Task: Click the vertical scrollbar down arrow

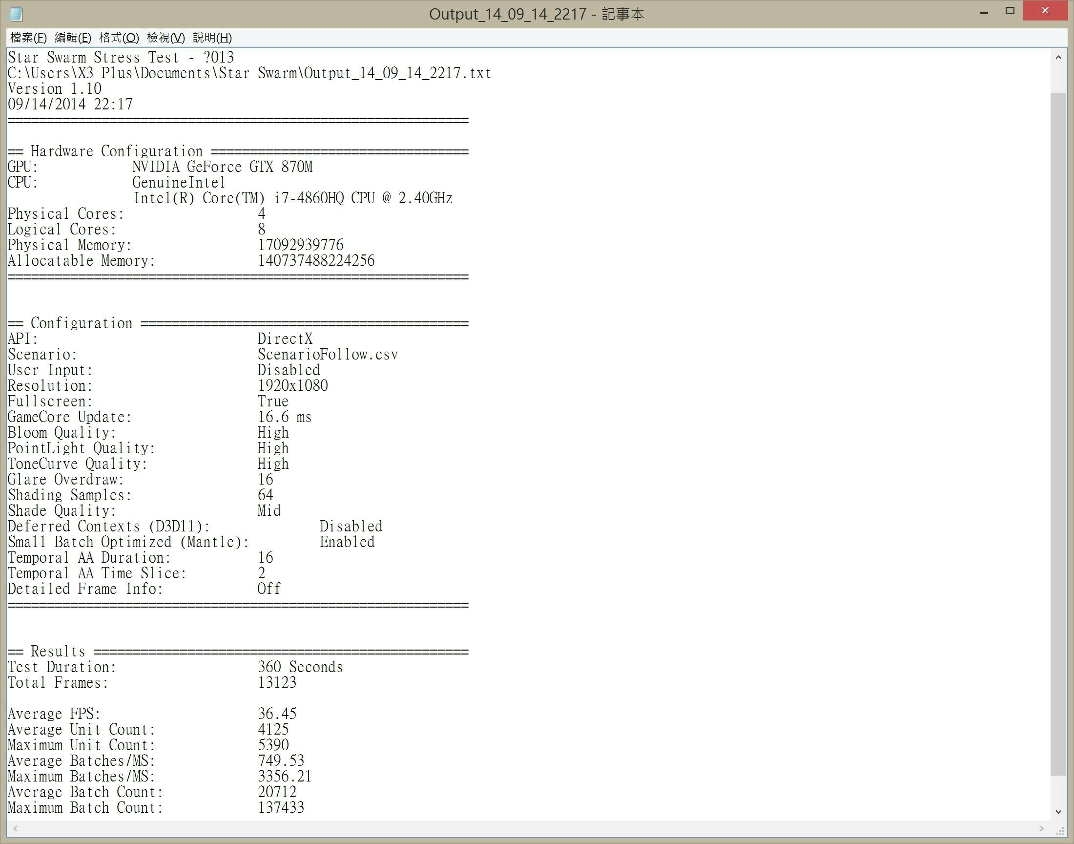Action: [1058, 811]
